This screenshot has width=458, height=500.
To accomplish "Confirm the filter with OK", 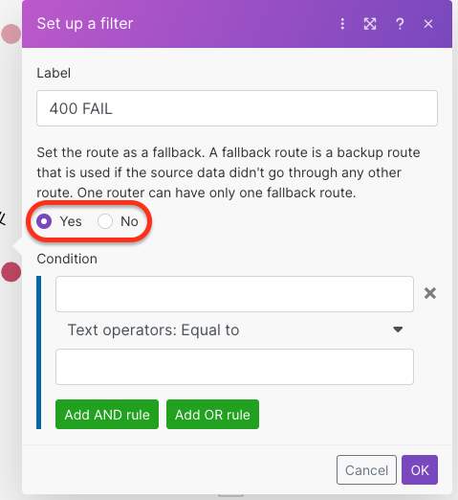I will point(420,470).
